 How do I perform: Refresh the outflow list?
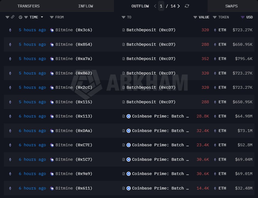click(187, 6)
